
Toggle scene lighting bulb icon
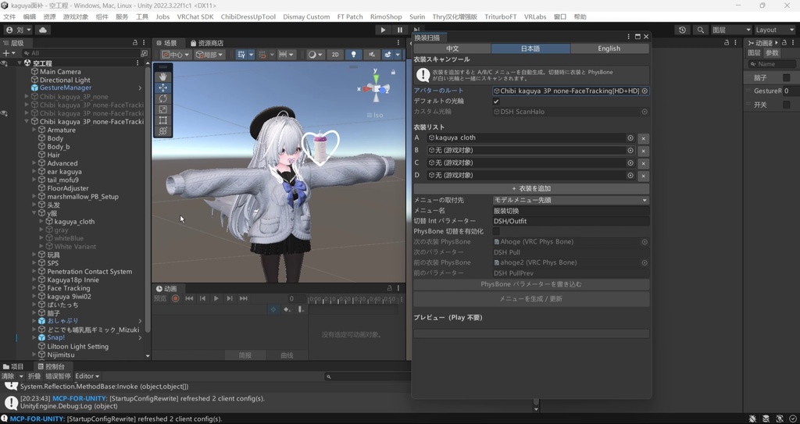353,55
